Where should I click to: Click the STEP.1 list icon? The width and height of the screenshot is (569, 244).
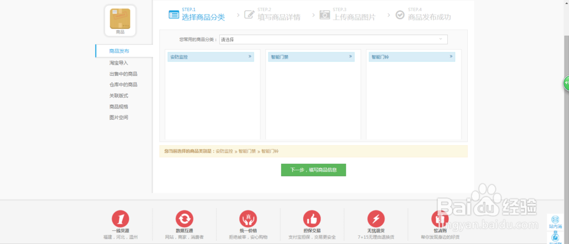click(174, 15)
